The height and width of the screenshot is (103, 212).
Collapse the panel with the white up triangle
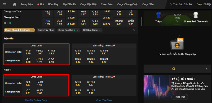tap(206, 69)
